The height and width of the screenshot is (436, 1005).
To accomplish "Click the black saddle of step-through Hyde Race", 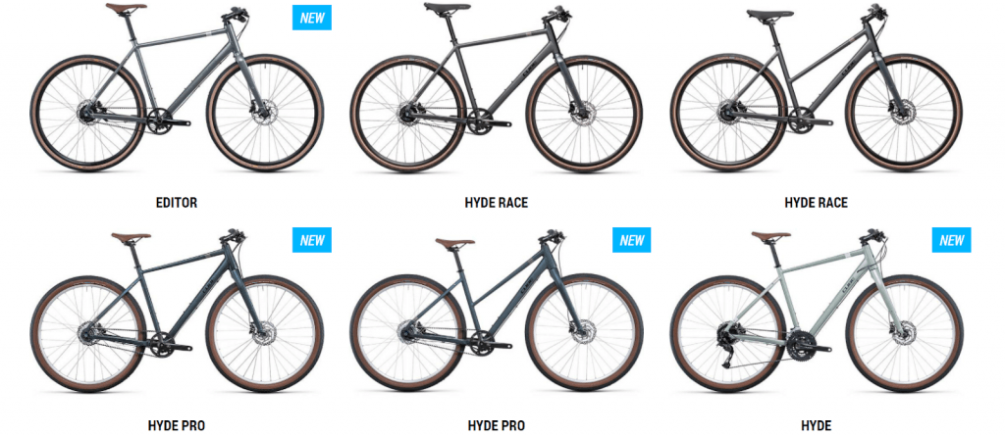I will (769, 14).
